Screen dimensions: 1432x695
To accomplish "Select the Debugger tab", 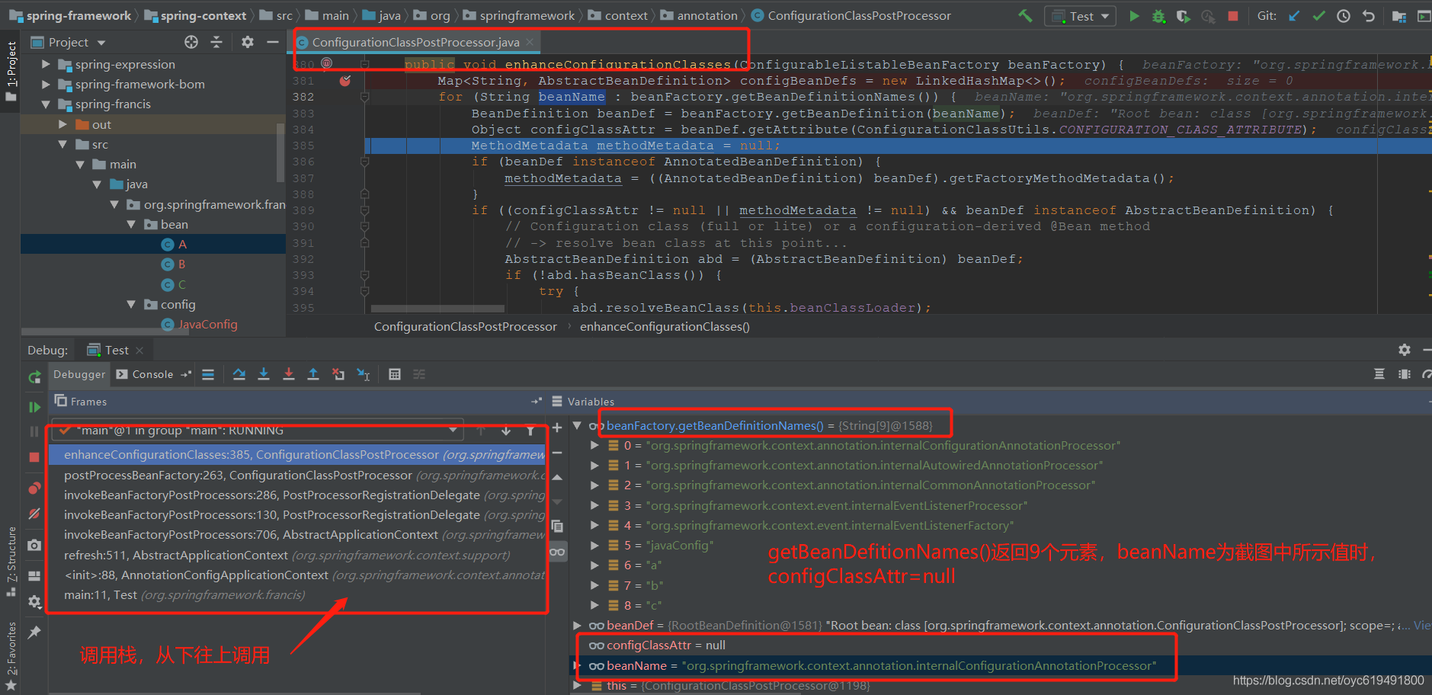I will pos(79,374).
